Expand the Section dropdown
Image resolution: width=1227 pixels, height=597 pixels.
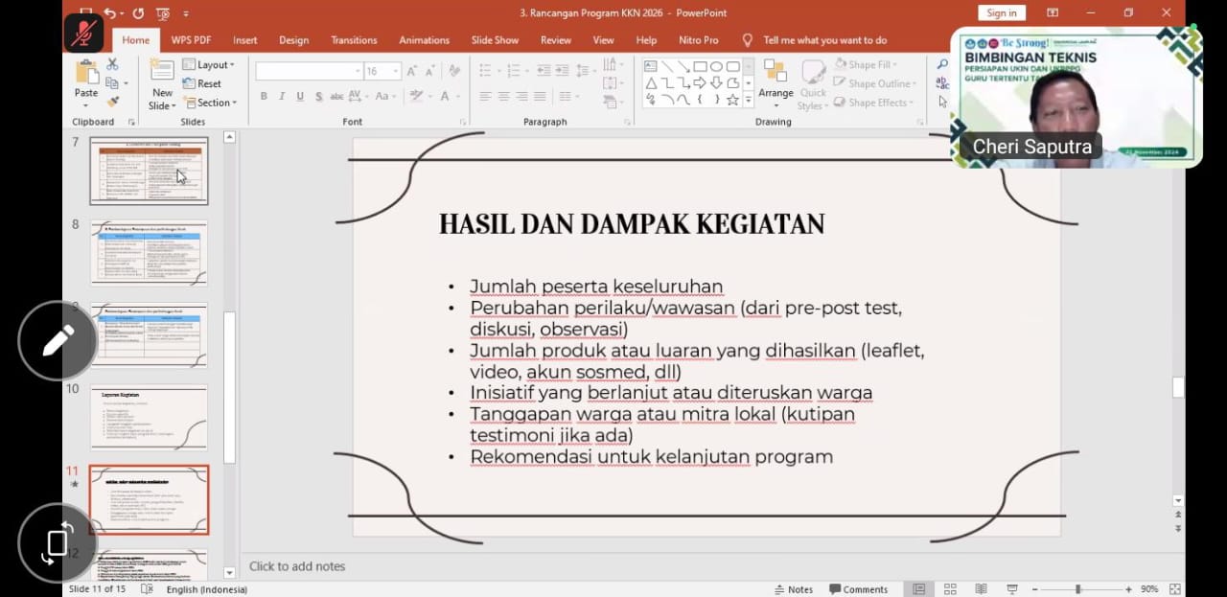[211, 103]
